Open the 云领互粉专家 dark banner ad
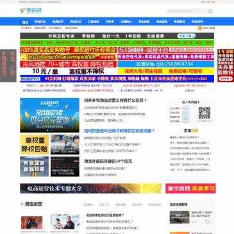 click(x=117, y=36)
